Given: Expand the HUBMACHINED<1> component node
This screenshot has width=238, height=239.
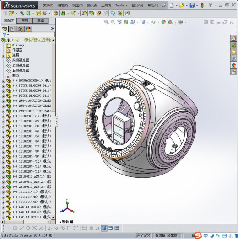Looking at the screenshot, I should pos(4,81).
